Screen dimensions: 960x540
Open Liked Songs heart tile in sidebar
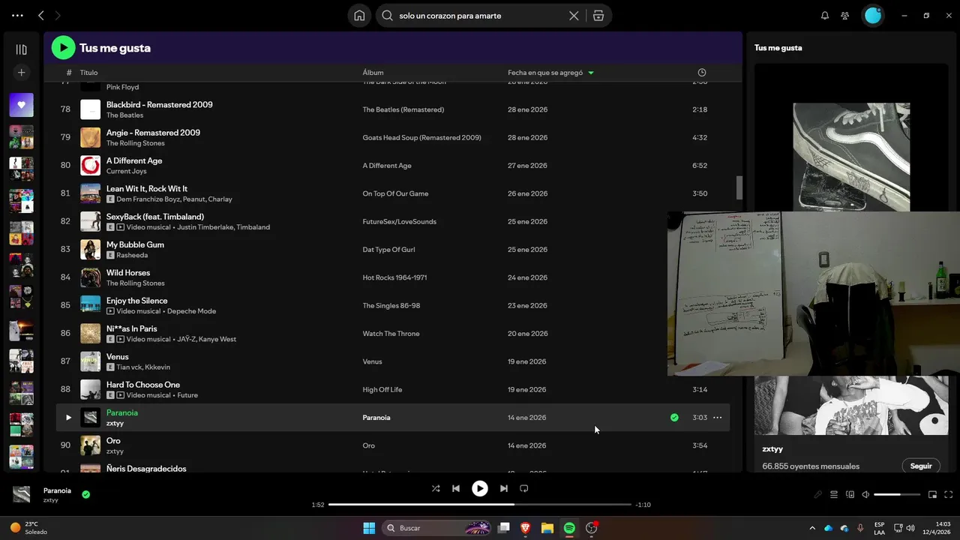pos(21,105)
